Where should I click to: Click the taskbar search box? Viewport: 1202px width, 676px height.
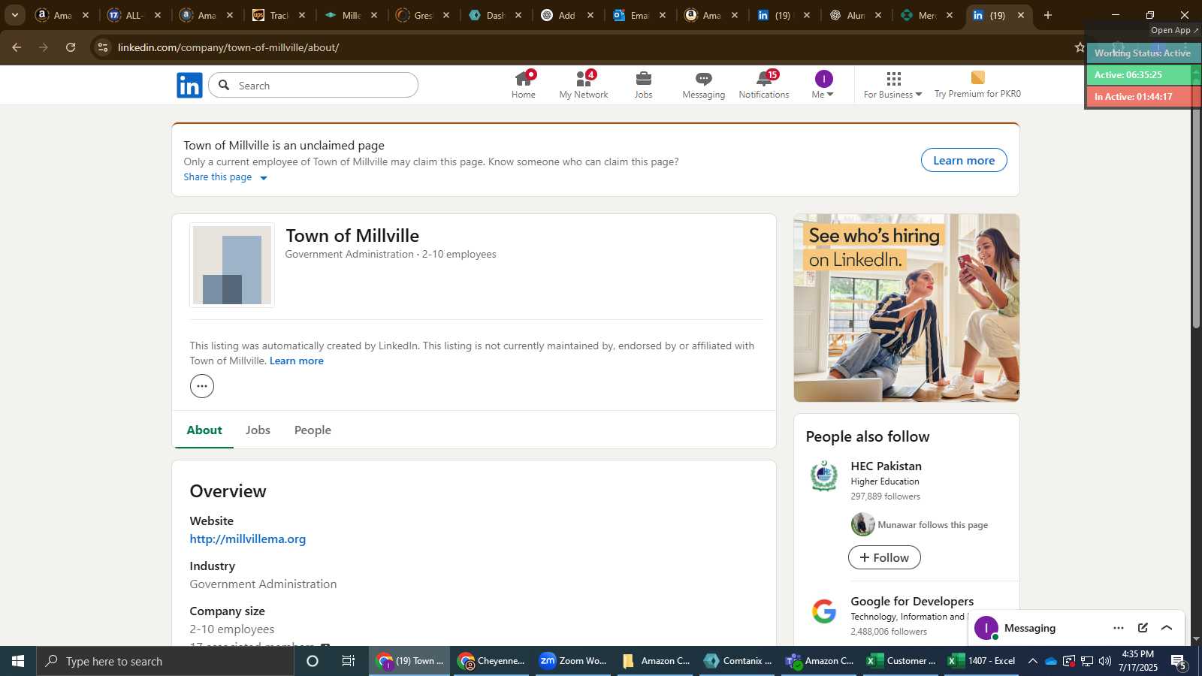(x=165, y=661)
